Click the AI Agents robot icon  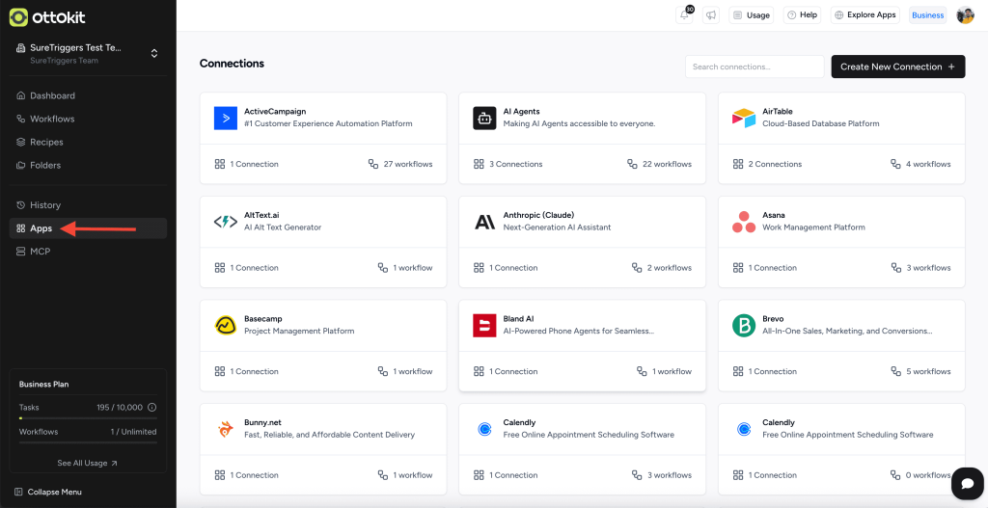484,118
